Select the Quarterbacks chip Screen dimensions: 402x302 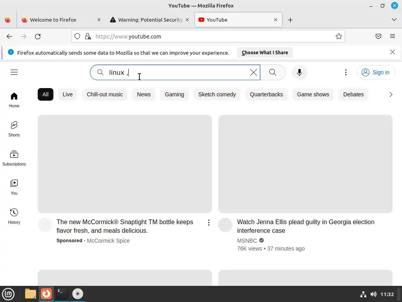tap(267, 94)
